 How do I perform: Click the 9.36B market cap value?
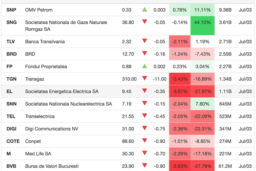(225, 10)
